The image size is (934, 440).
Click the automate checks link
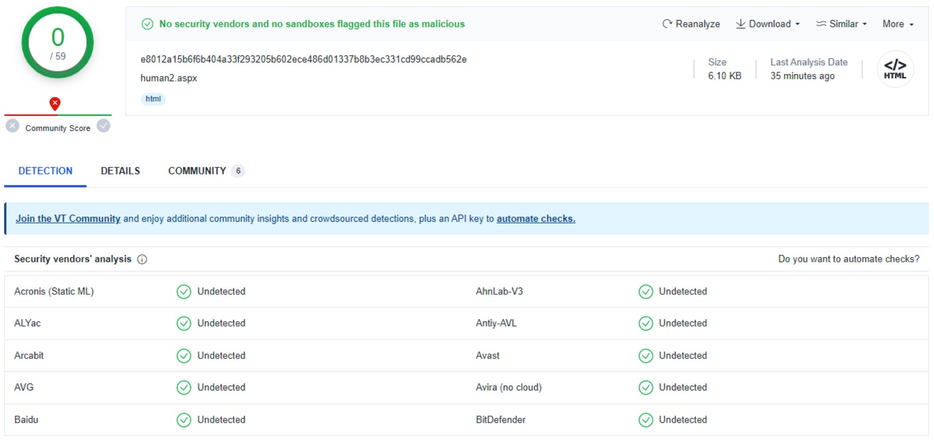click(x=535, y=219)
